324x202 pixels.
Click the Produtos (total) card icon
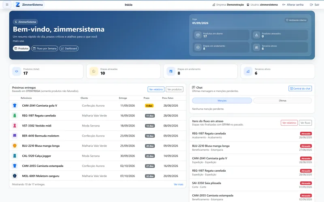click(17, 72)
